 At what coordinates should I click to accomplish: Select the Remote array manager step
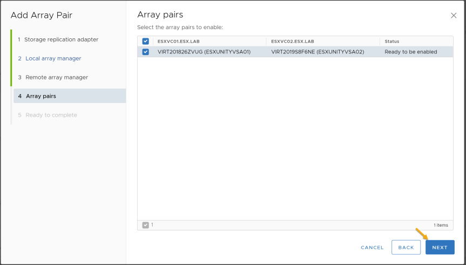click(x=53, y=77)
